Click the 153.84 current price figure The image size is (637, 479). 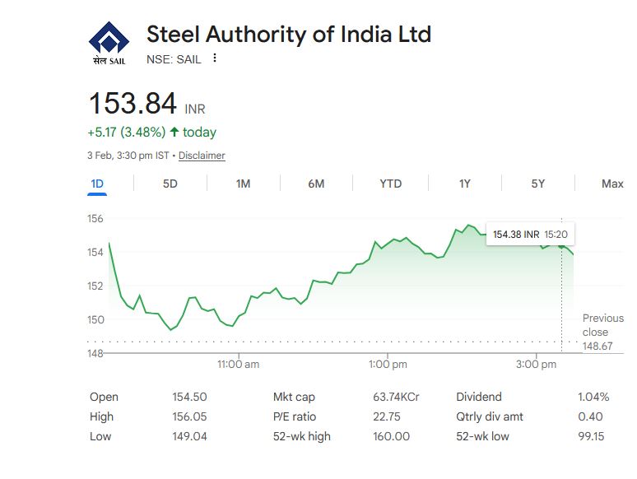[x=133, y=105]
